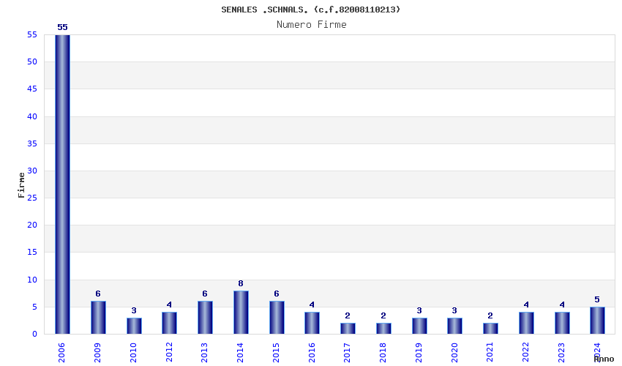Click the x-axis label 2016

click(312, 353)
